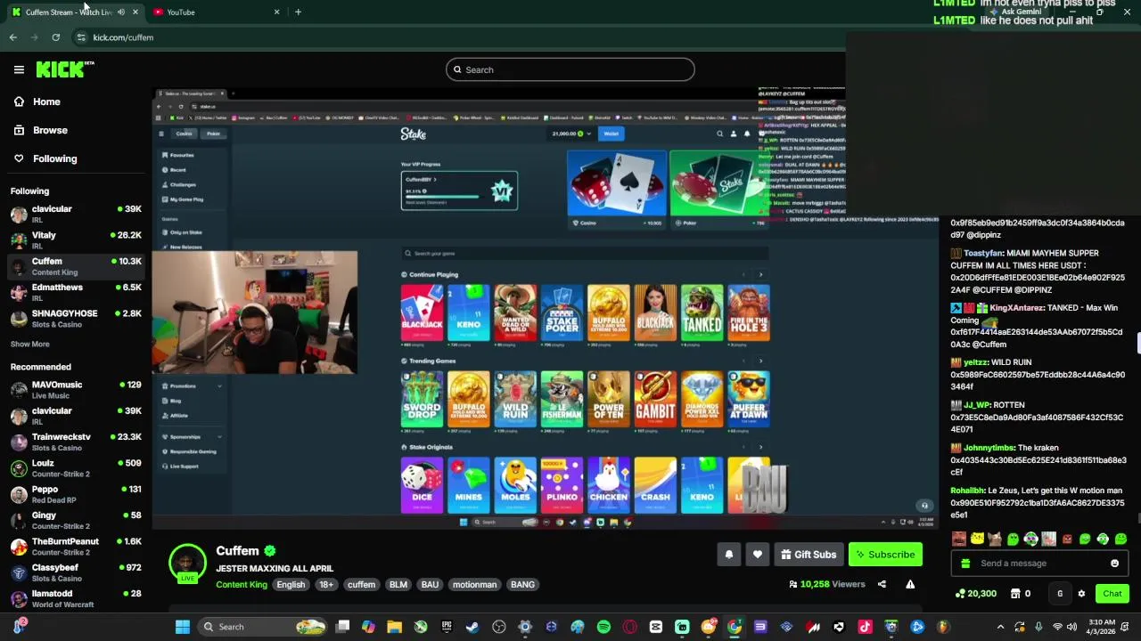
Task: Click the Stake VIP progress bar
Action: (440, 197)
